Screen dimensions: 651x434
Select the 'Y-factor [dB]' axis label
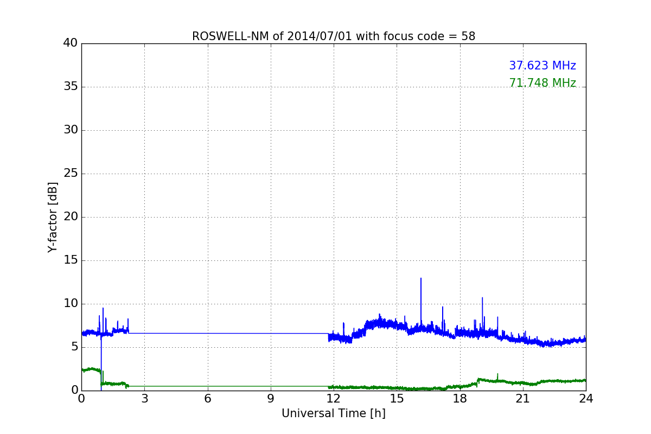click(53, 217)
